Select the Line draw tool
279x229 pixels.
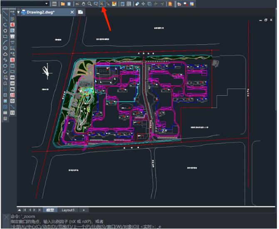[5, 13]
